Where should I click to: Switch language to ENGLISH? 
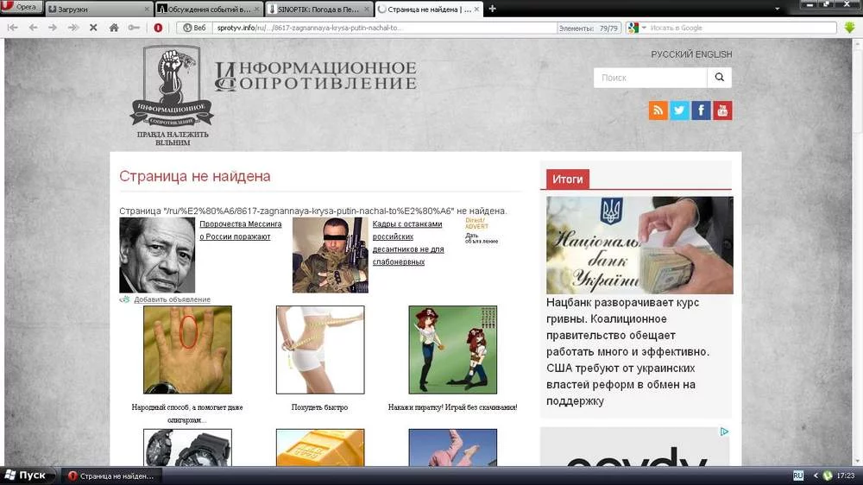pos(714,54)
